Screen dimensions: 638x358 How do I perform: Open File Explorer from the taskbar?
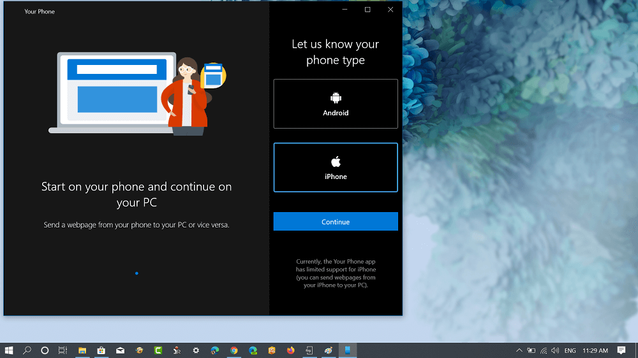[82, 350]
